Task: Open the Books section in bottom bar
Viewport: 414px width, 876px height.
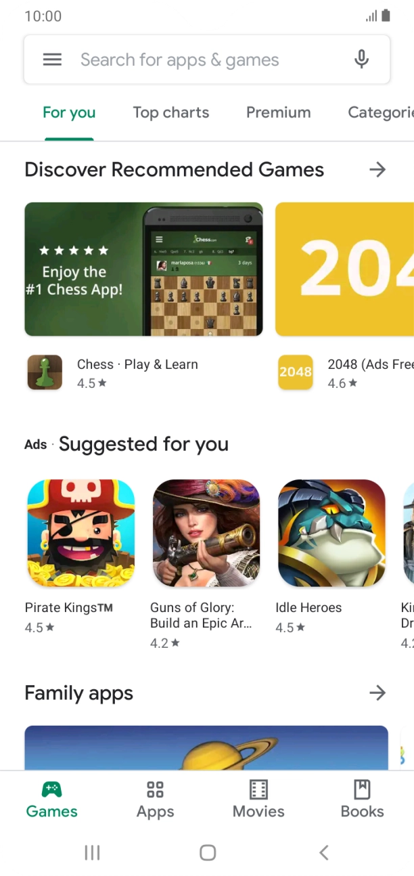Action: [362, 800]
